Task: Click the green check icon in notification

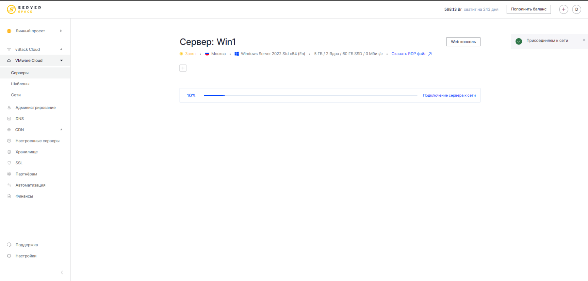Action: [519, 41]
